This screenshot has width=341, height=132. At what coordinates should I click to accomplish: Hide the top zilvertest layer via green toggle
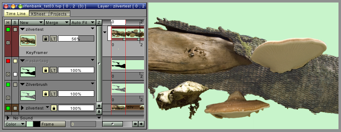[8, 30]
